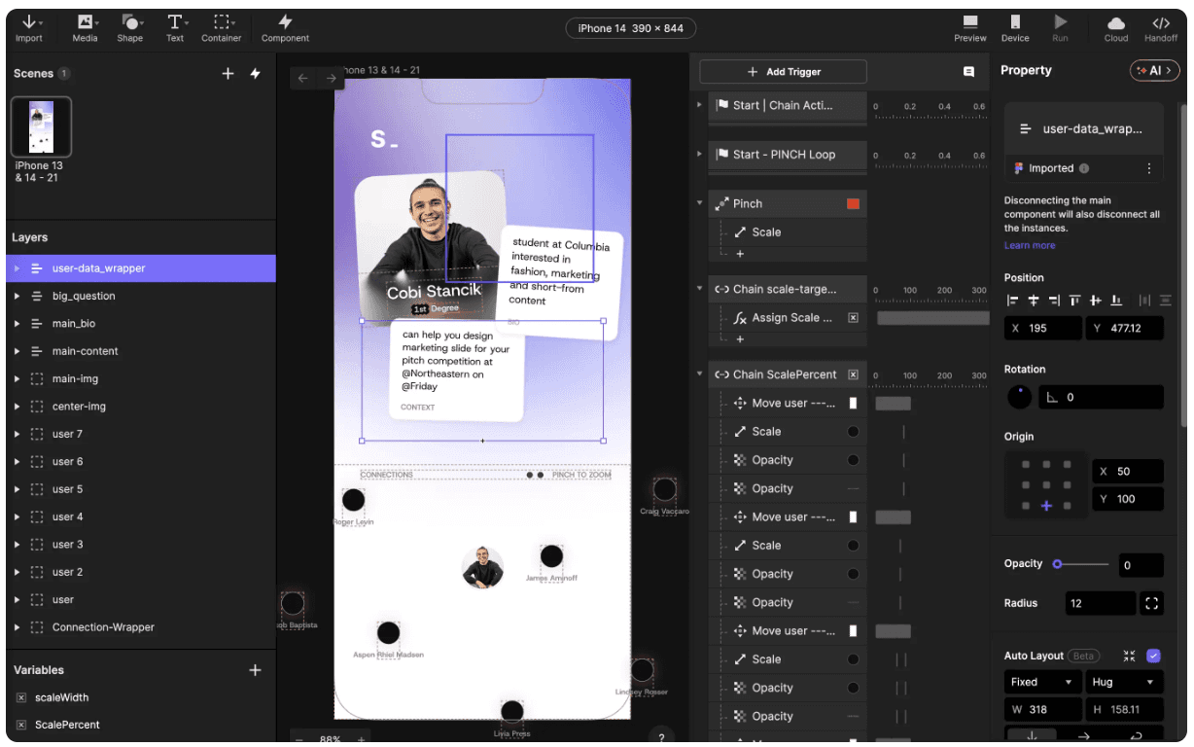
Task: Open the Import menu in toolbar
Action: click(29, 28)
